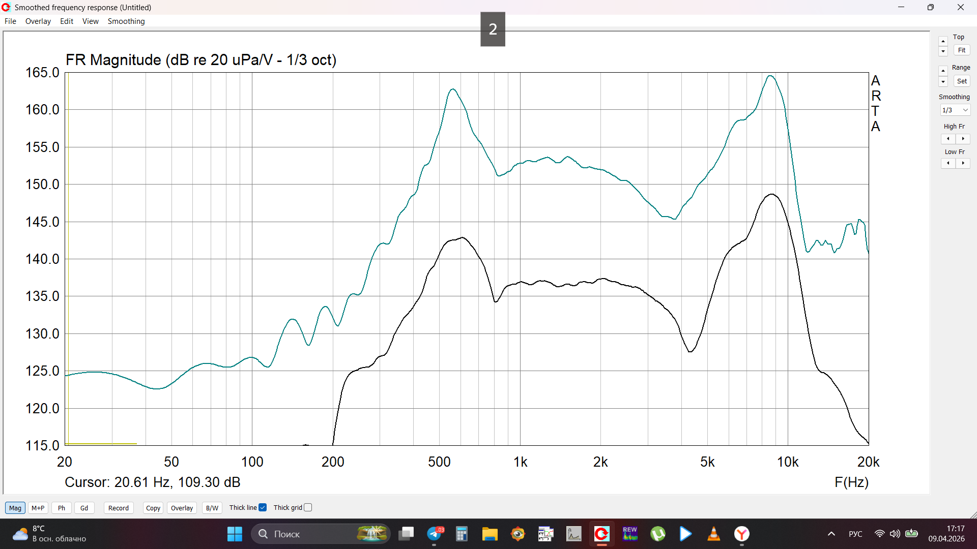
Task: Click the ARTA icon in the taskbar
Action: pyautogui.click(x=601, y=534)
